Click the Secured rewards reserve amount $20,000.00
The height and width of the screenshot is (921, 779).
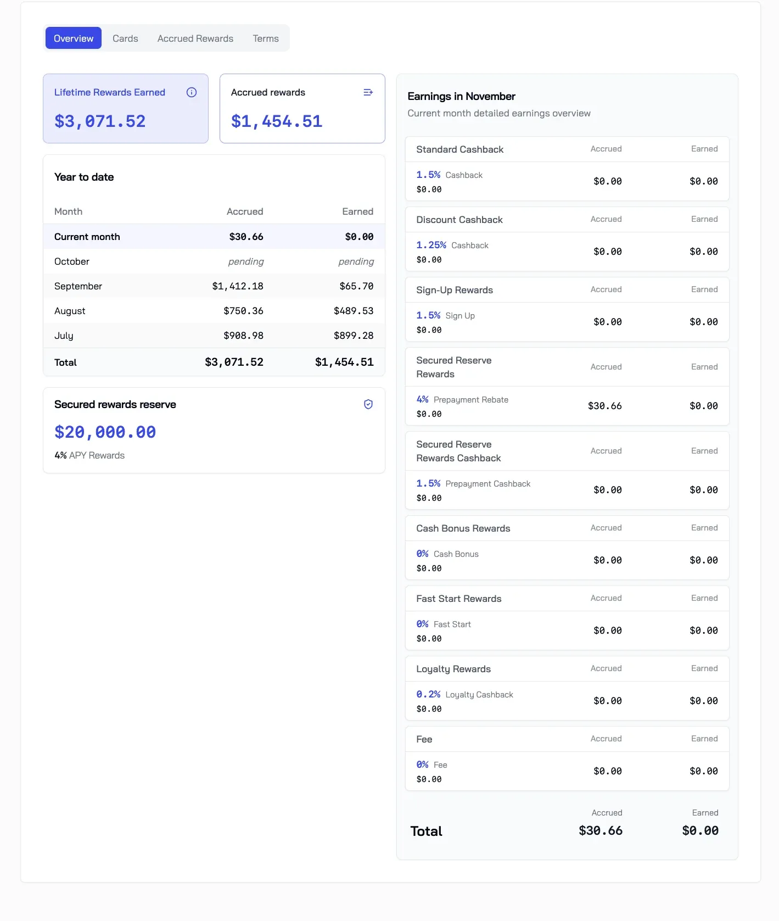105,432
